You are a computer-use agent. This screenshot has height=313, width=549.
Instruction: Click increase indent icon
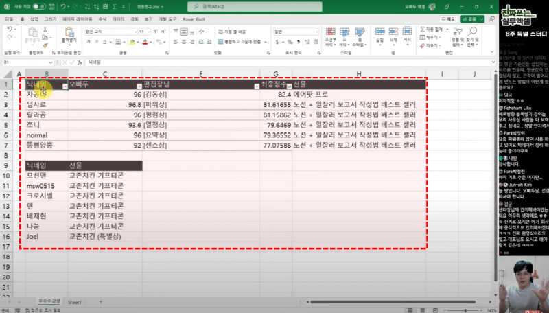[x=209, y=42]
